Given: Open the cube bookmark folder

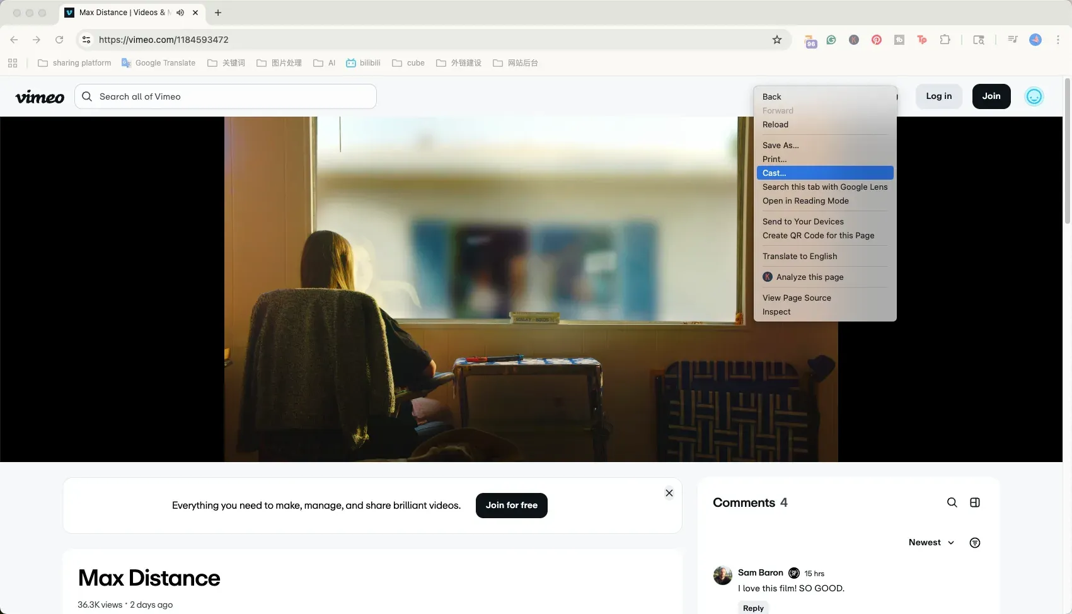Looking at the screenshot, I should (x=408, y=63).
